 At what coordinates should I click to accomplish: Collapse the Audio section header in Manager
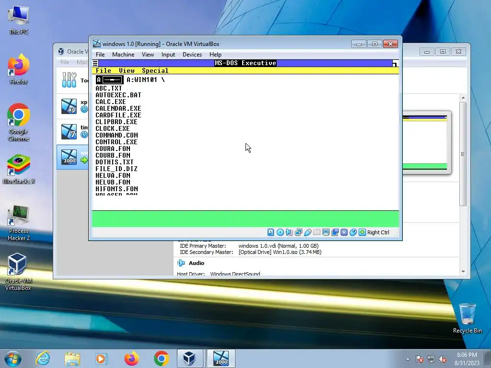(x=196, y=263)
